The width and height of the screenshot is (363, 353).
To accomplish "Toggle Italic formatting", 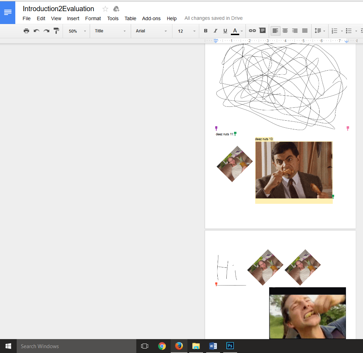I will 215,31.
